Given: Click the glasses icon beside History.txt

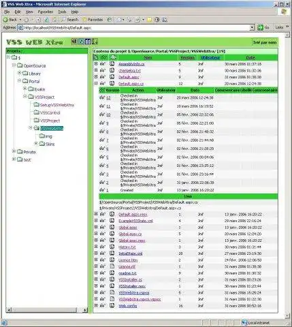Looking at the screenshot, I should 103,247.
